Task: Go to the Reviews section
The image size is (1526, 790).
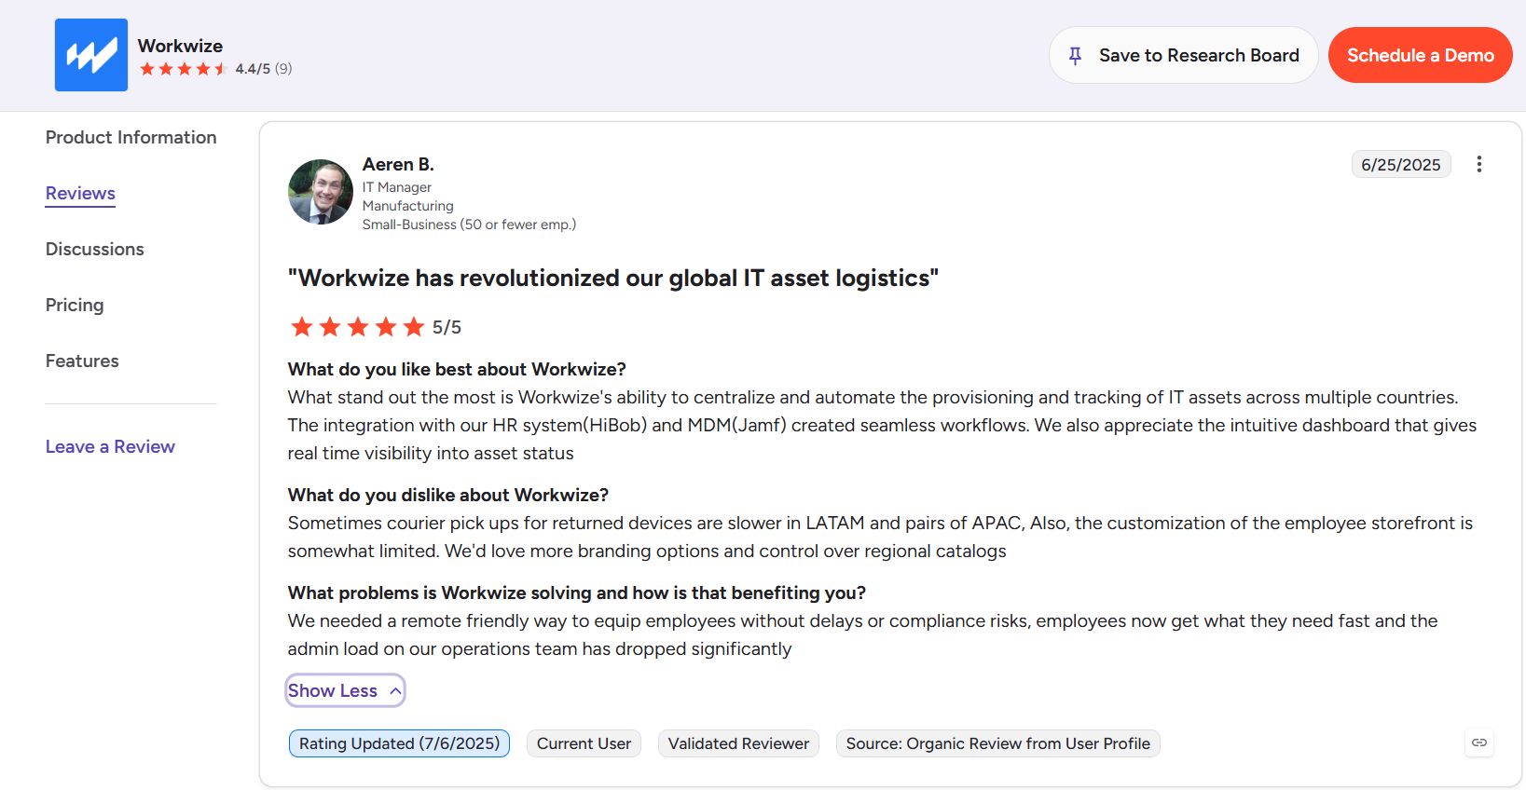Action: [80, 193]
